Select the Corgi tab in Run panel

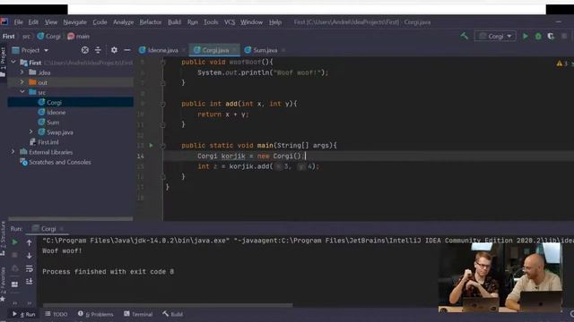point(48,229)
